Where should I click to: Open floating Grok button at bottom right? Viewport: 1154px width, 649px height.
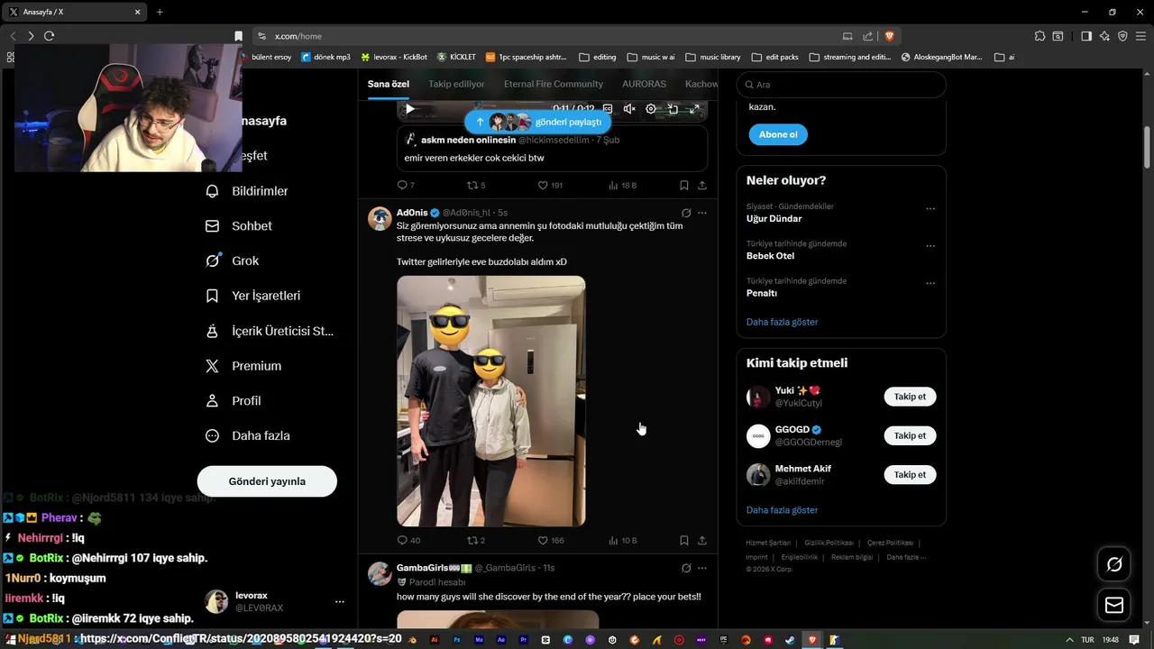pos(1114,564)
